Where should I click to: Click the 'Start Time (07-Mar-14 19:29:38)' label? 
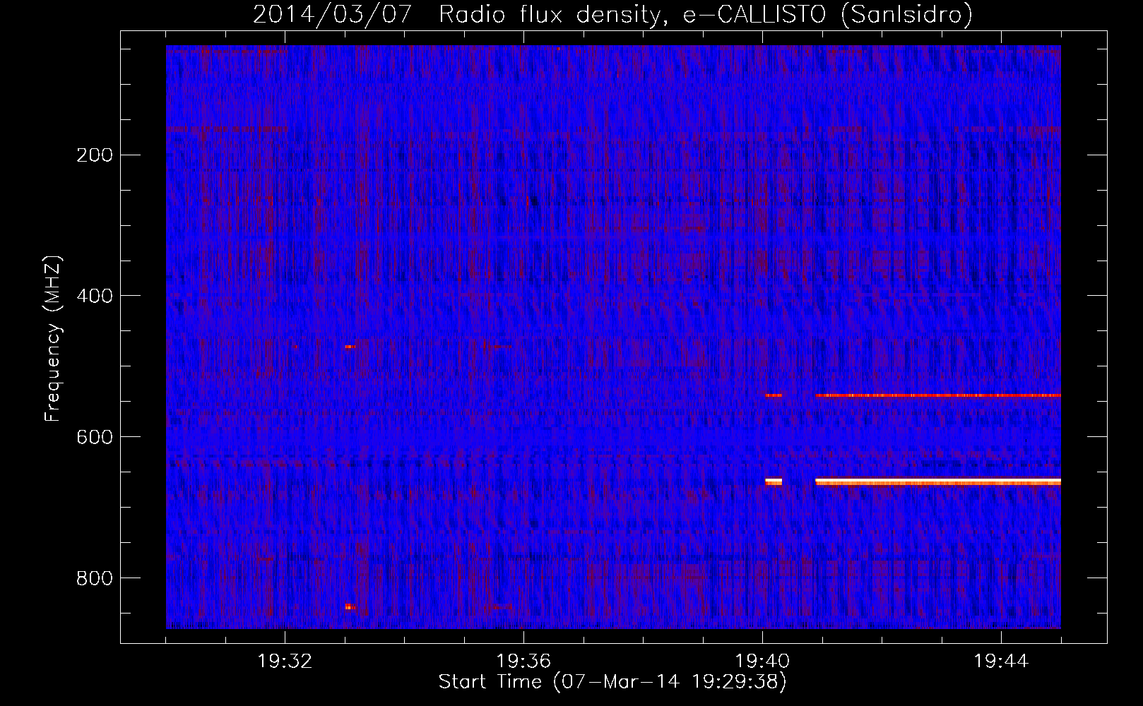pyautogui.click(x=612, y=682)
